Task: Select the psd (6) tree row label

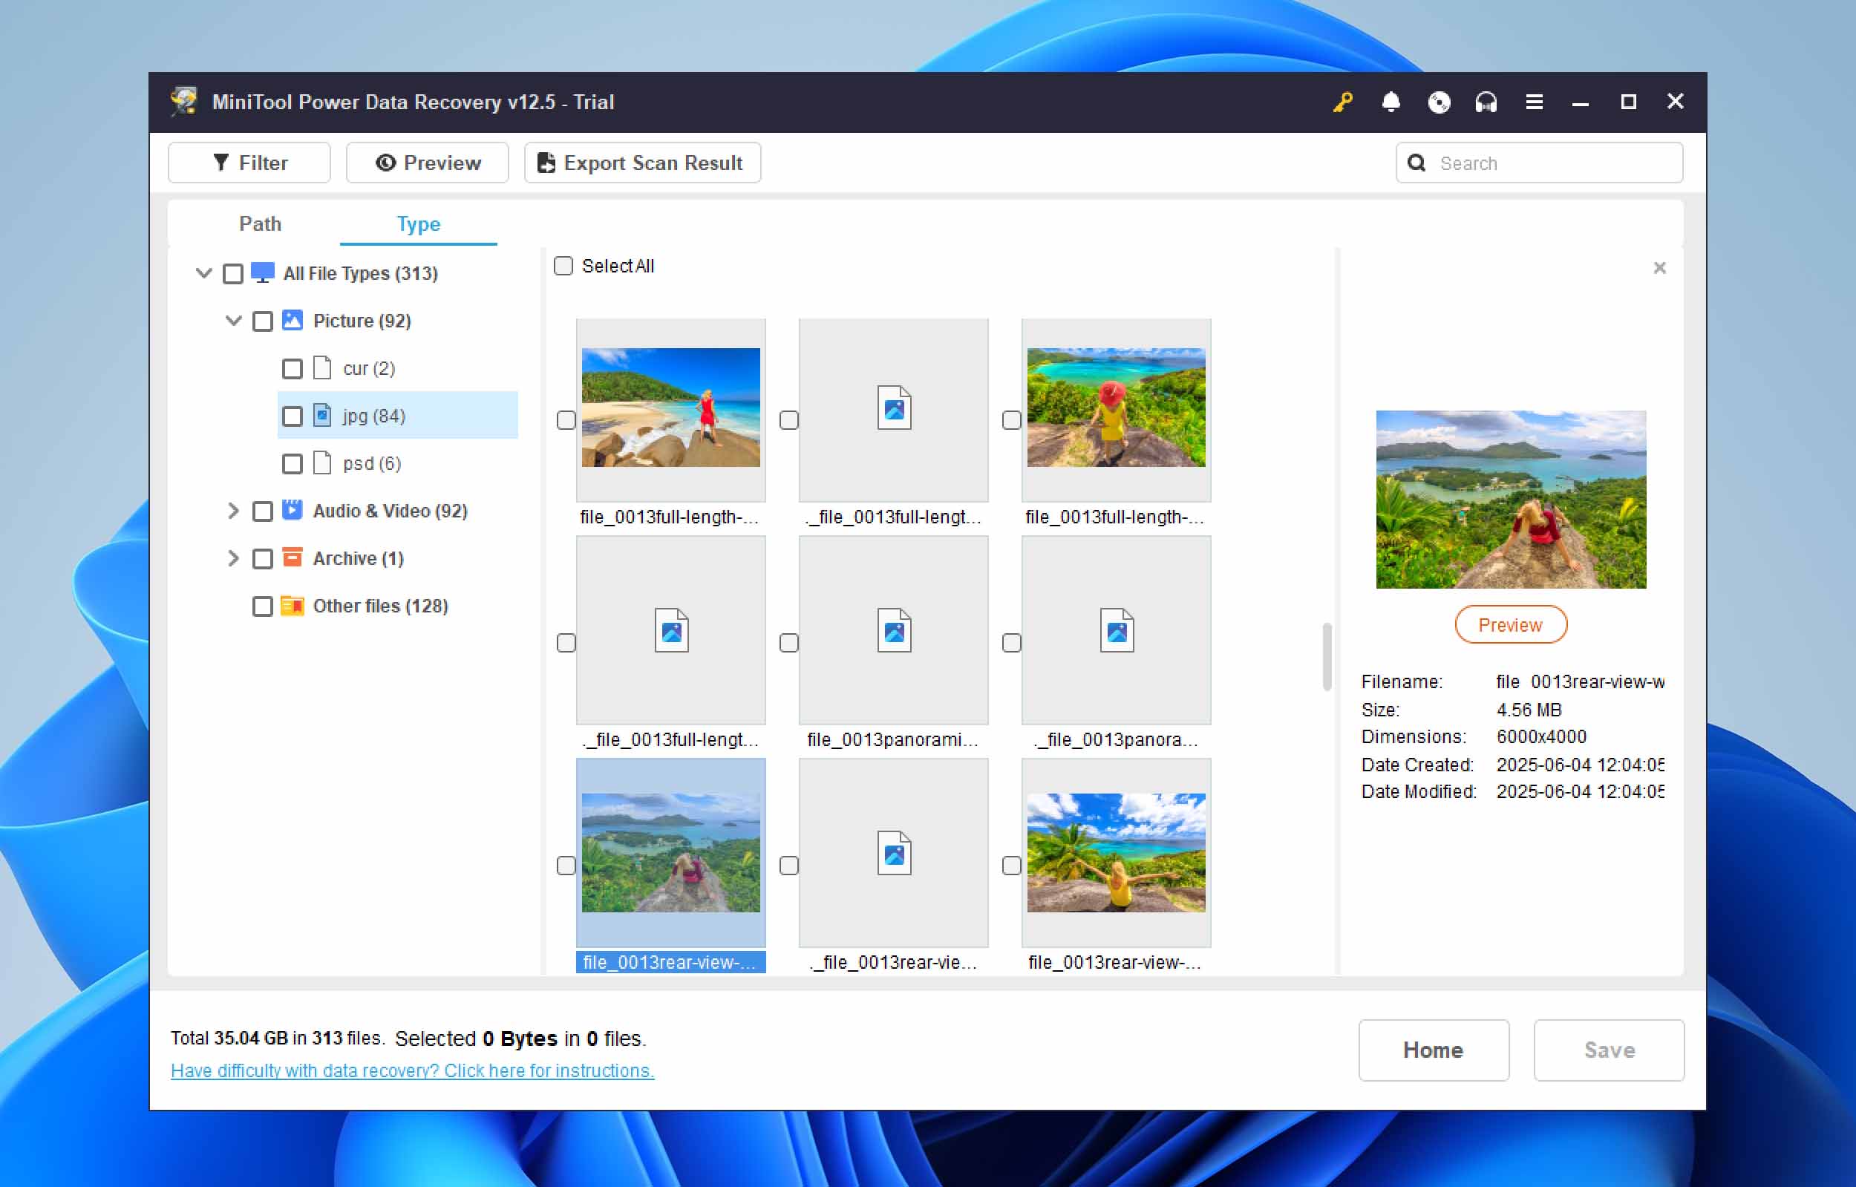Action: click(372, 463)
